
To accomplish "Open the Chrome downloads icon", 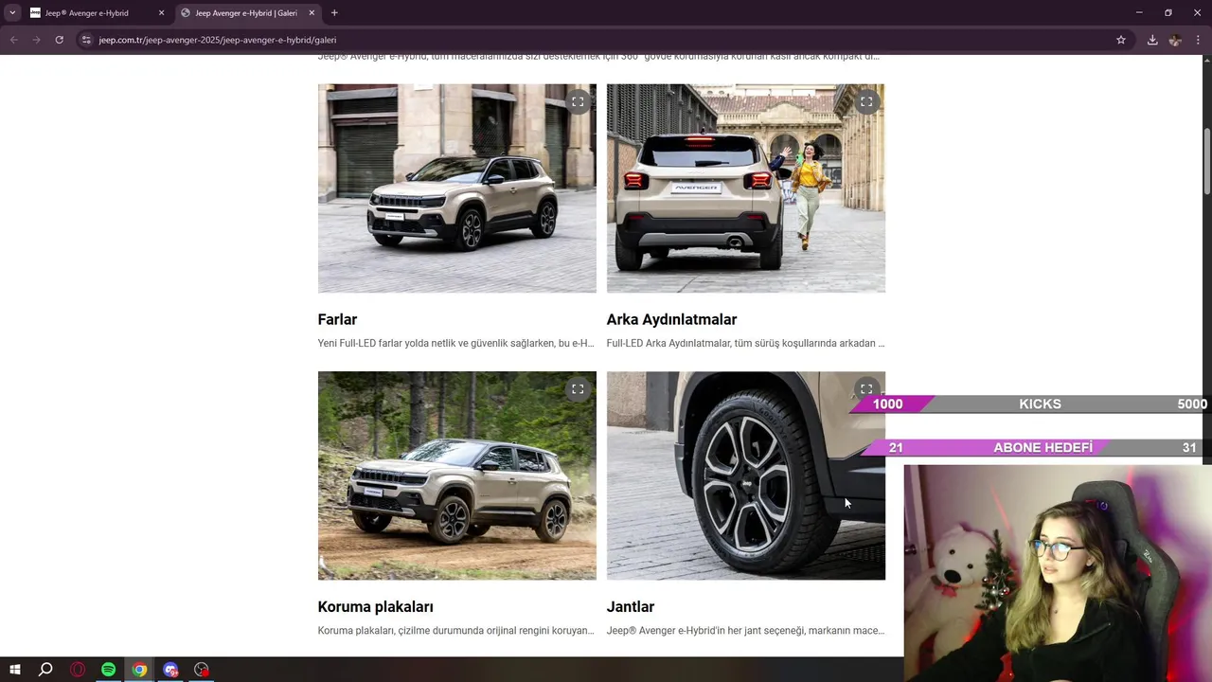I will [x=1152, y=40].
